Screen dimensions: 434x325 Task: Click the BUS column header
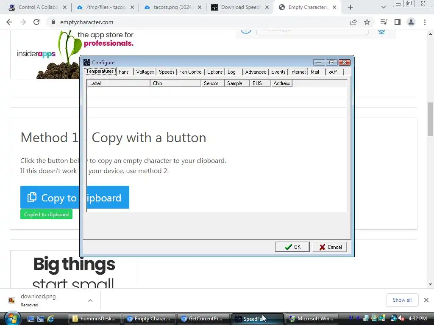point(260,83)
